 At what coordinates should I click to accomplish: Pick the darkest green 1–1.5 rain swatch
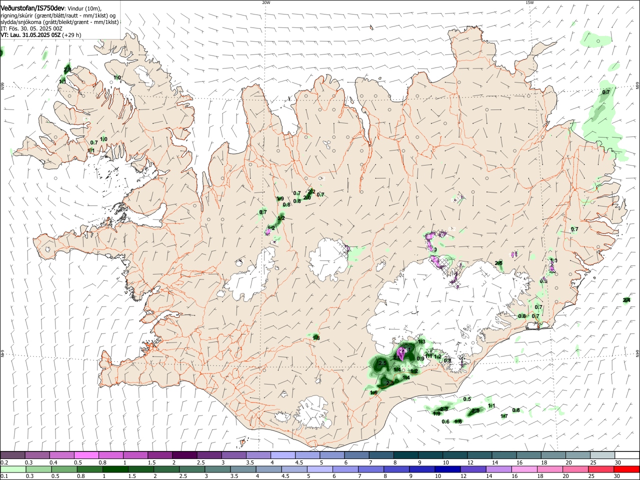pyautogui.click(x=115, y=469)
